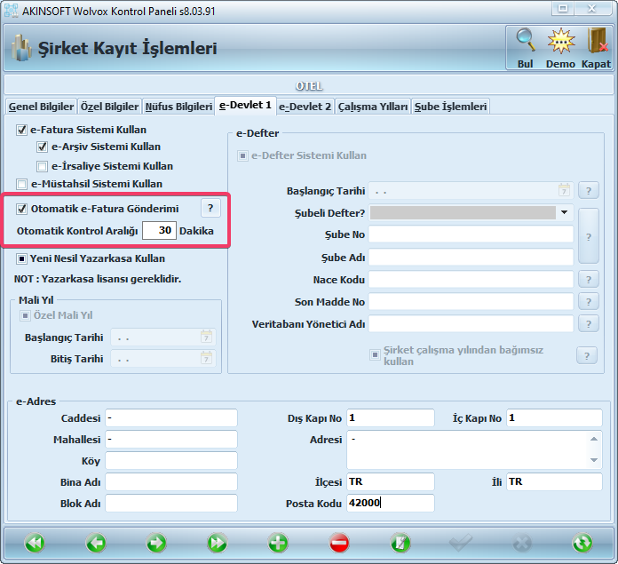Click help button beside Otomatik e-Fatura Gönderimi
The image size is (618, 564).
click(210, 208)
